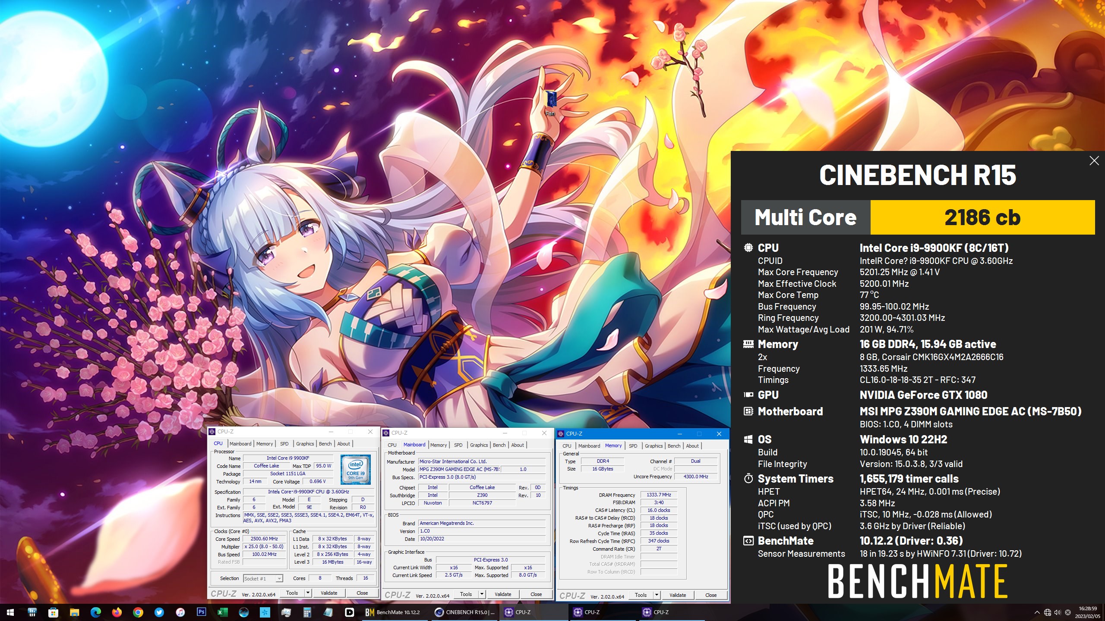Image resolution: width=1105 pixels, height=621 pixels.
Task: Open the Microsoft Store taskbar icon
Action: click(53, 612)
